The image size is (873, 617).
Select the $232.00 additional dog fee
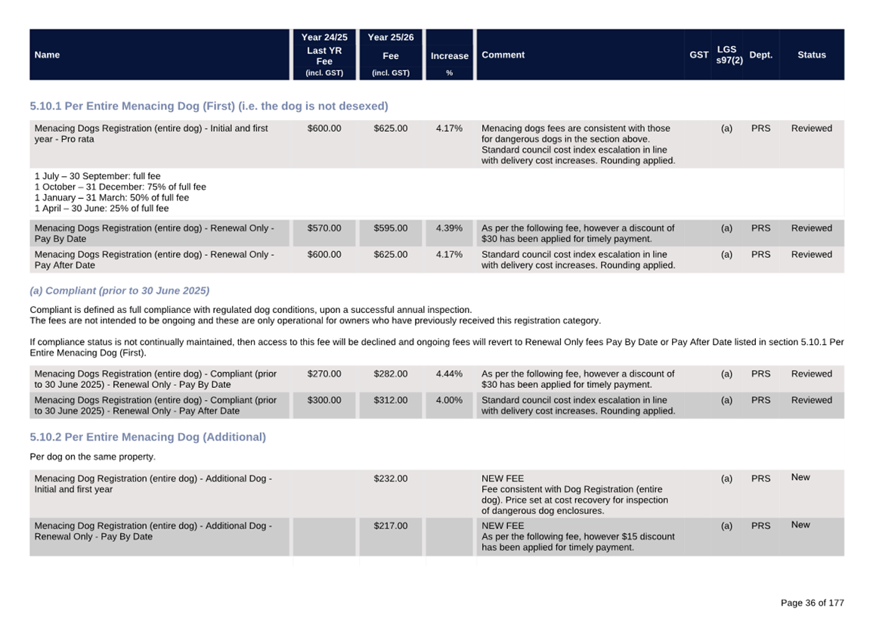click(x=390, y=479)
